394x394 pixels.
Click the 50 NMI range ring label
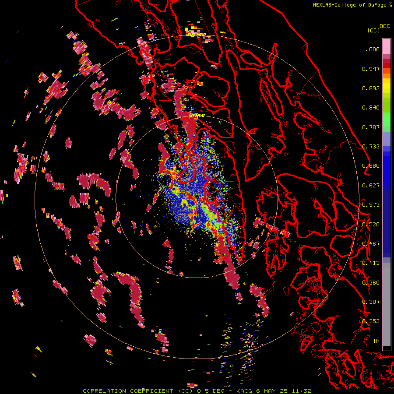click(197, 116)
